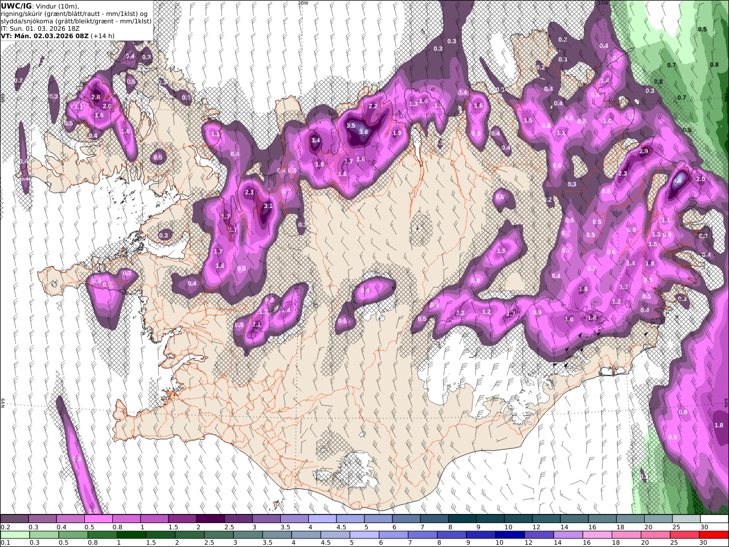The height and width of the screenshot is (547, 729).
Task: Click the '0.4' label in the upper legend row
Action: tap(62, 527)
